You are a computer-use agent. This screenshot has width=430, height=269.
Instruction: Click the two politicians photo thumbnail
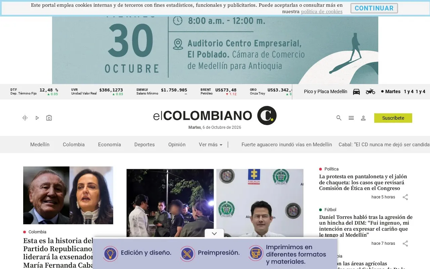point(68,195)
